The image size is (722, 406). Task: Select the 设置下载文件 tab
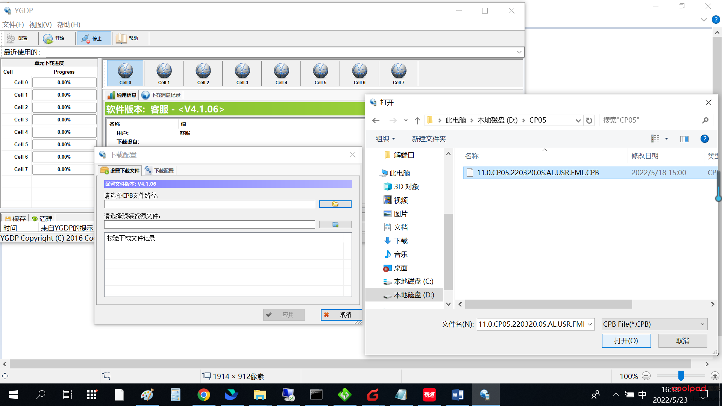click(120, 170)
